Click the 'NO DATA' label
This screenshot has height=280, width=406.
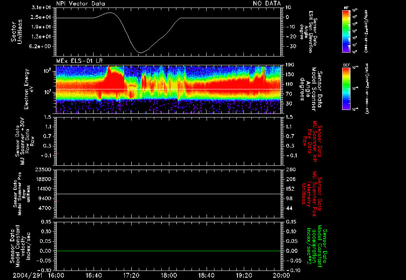coord(267,4)
